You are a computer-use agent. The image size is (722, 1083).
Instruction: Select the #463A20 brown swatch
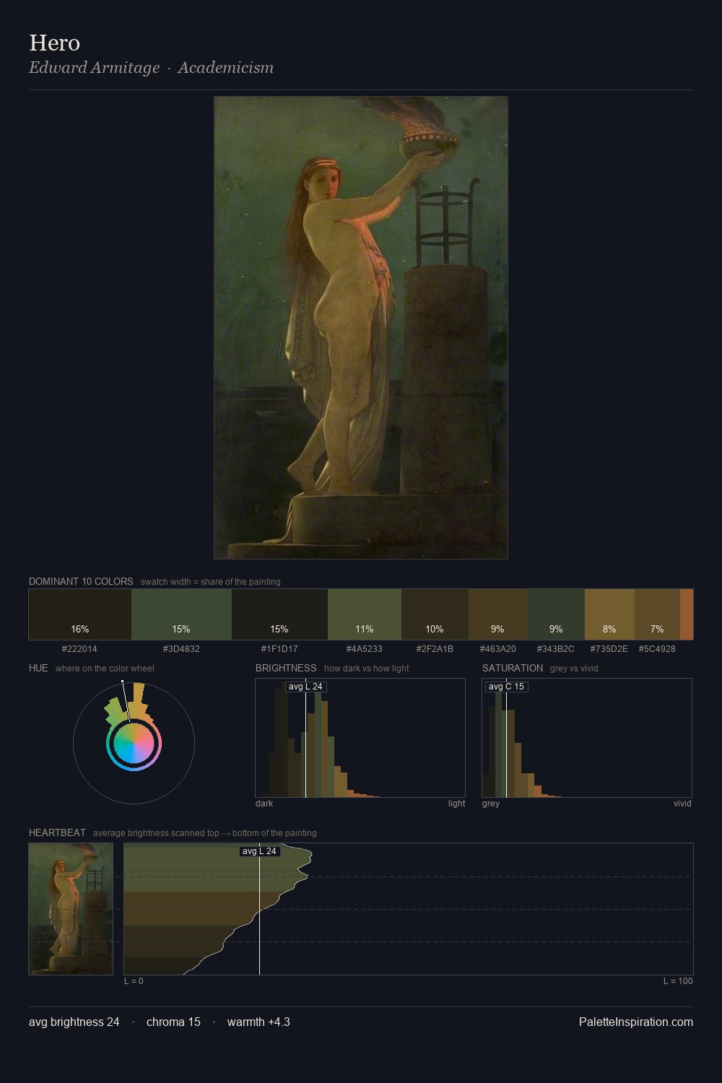[498, 614]
